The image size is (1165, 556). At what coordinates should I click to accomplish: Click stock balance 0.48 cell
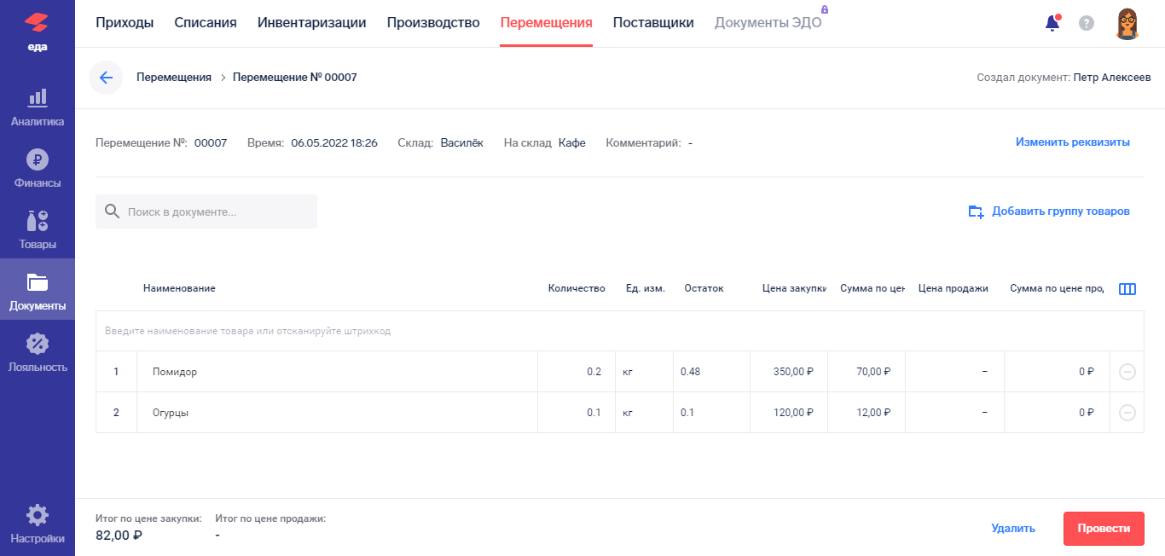pyautogui.click(x=711, y=372)
